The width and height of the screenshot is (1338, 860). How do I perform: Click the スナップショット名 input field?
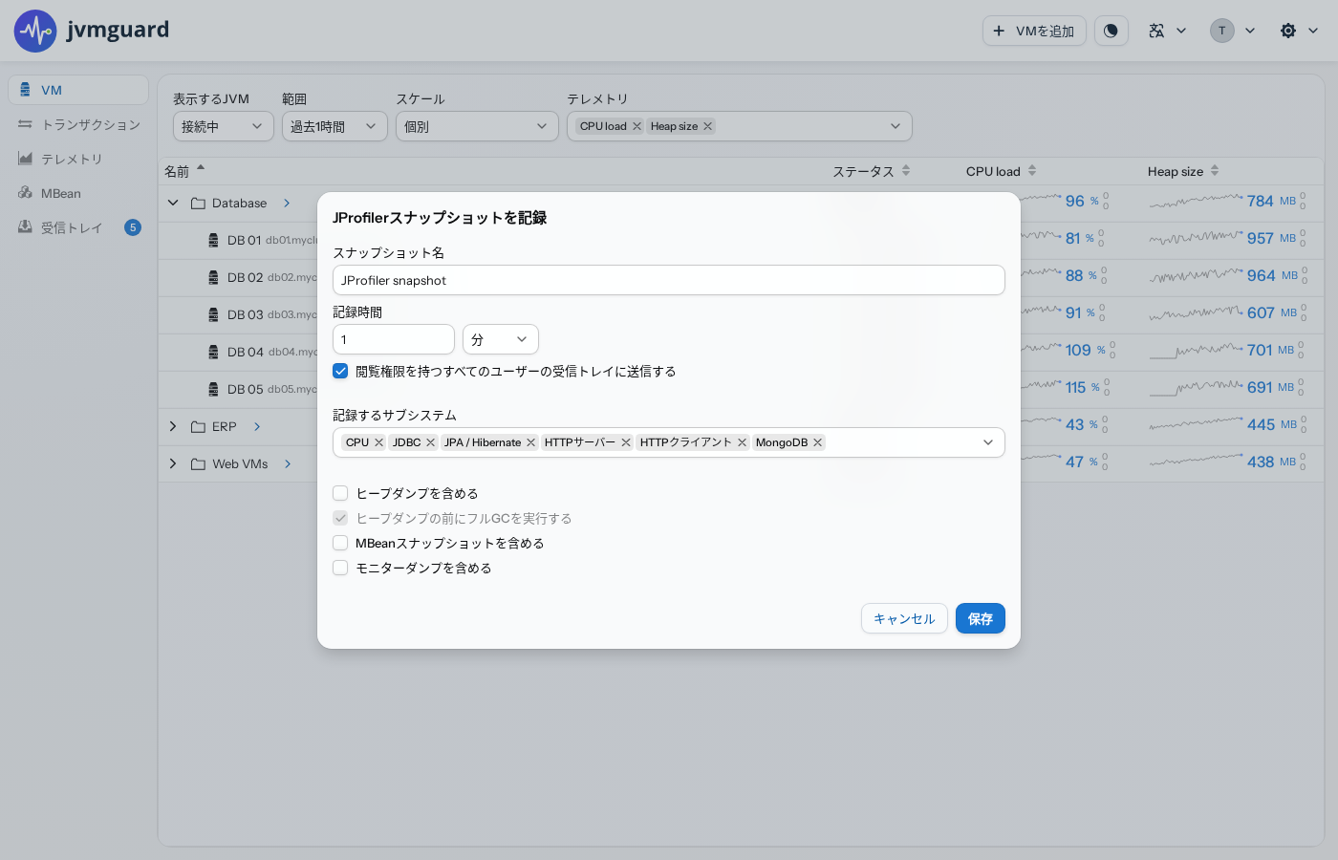pyautogui.click(x=669, y=280)
